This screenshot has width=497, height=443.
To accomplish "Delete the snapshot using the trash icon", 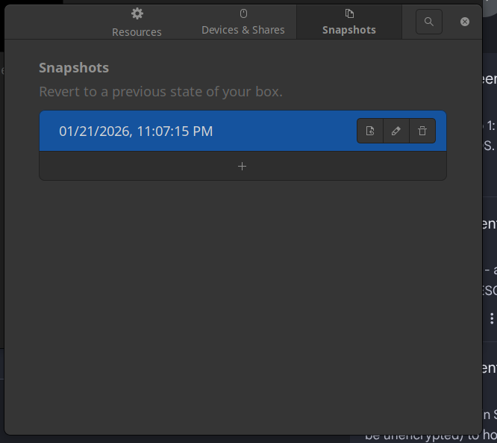I will pyautogui.click(x=422, y=131).
